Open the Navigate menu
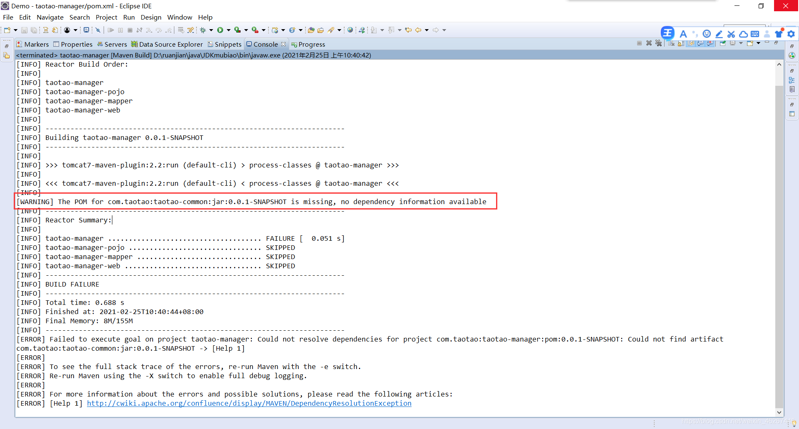 click(x=50, y=17)
